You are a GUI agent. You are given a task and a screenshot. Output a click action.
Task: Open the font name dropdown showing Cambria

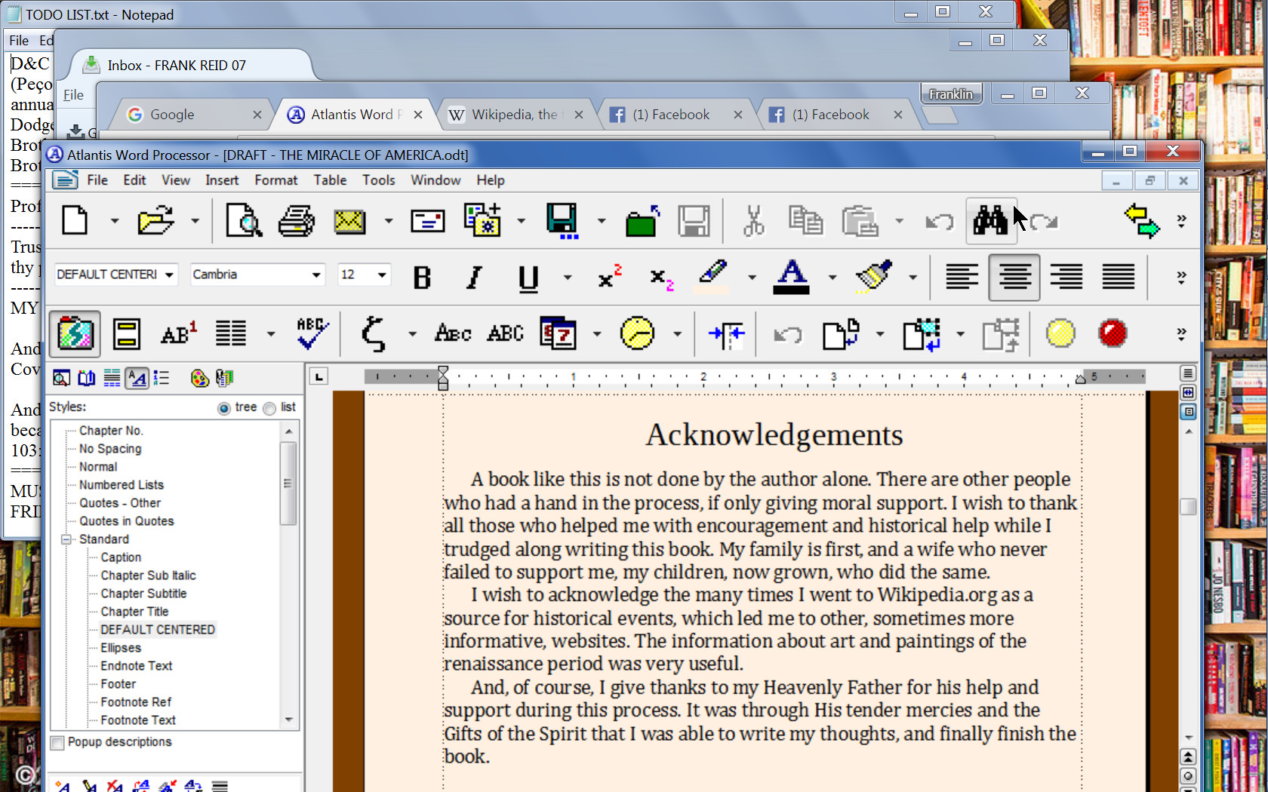click(x=317, y=275)
